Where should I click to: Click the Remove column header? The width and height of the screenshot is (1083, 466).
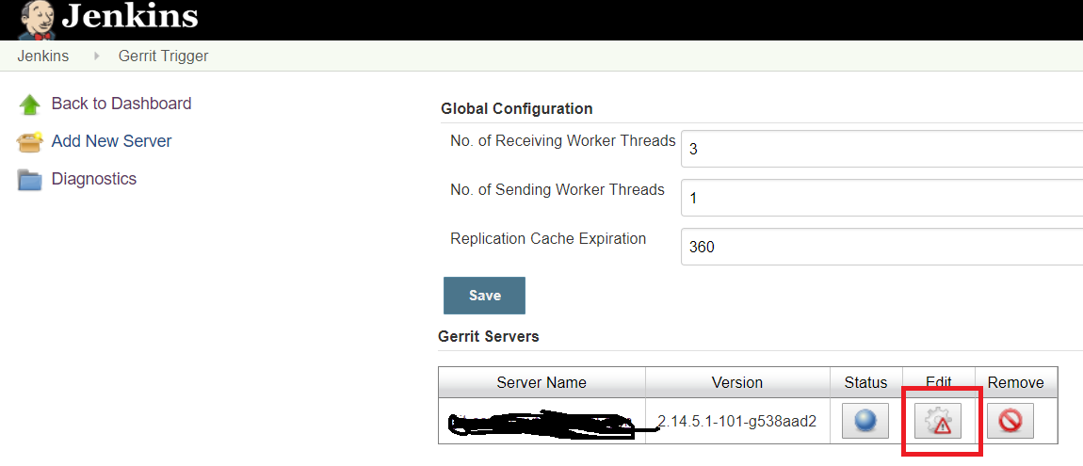pyautogui.click(x=1016, y=382)
